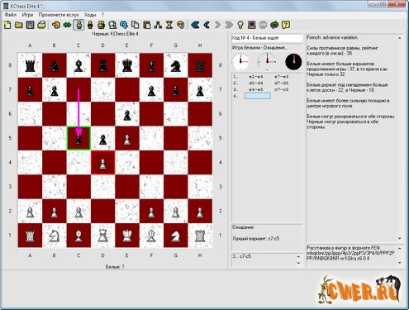Open the Игра menu
The height and width of the screenshot is (310, 409).
pyautogui.click(x=27, y=15)
